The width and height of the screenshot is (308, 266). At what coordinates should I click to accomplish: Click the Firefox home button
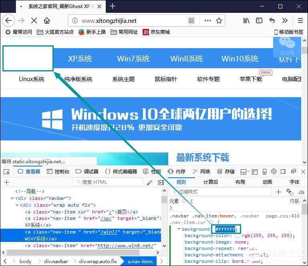47,20
